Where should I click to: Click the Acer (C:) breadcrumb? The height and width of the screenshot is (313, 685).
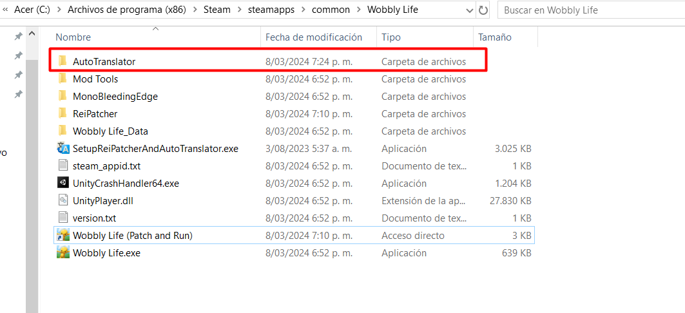32,10
